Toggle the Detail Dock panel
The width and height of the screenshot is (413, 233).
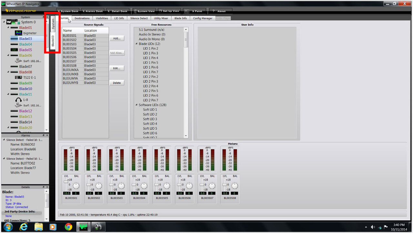[x=118, y=11]
